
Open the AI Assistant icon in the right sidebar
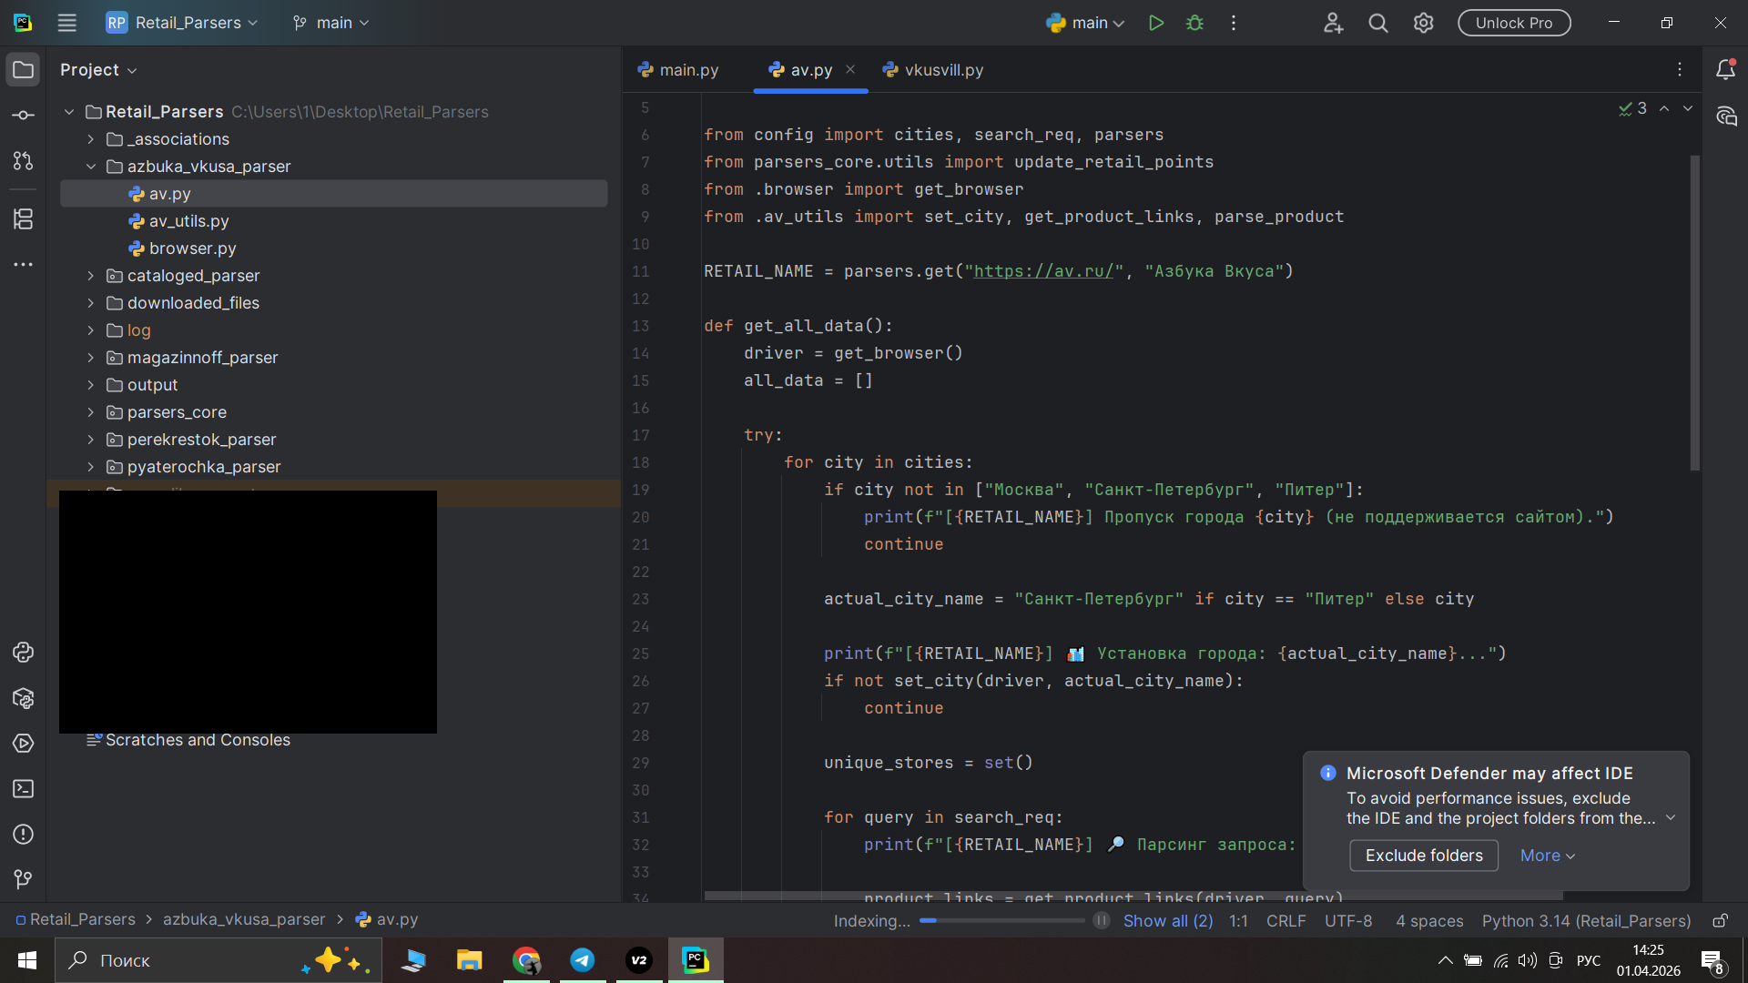click(x=1725, y=116)
